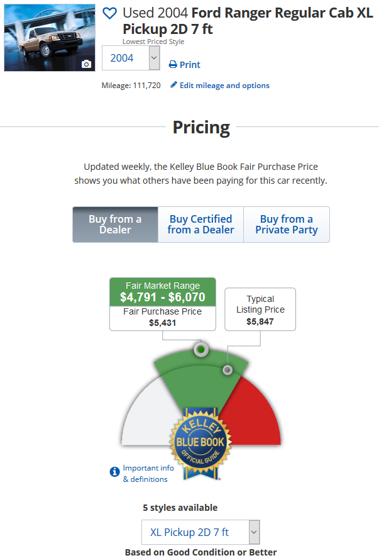
Task: Open the 2004 year dropdown
Action: [x=131, y=58]
